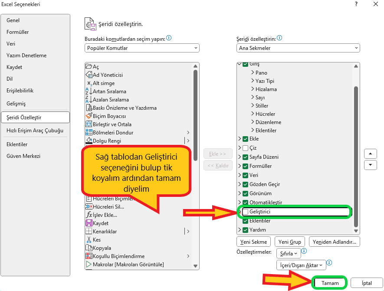
Task: Select the Kaydet floppy disk icon
Action: [x=89, y=223]
